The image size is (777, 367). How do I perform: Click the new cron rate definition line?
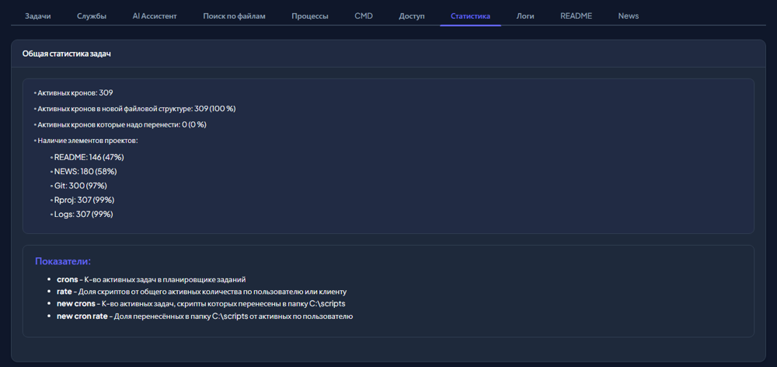[x=204, y=316]
